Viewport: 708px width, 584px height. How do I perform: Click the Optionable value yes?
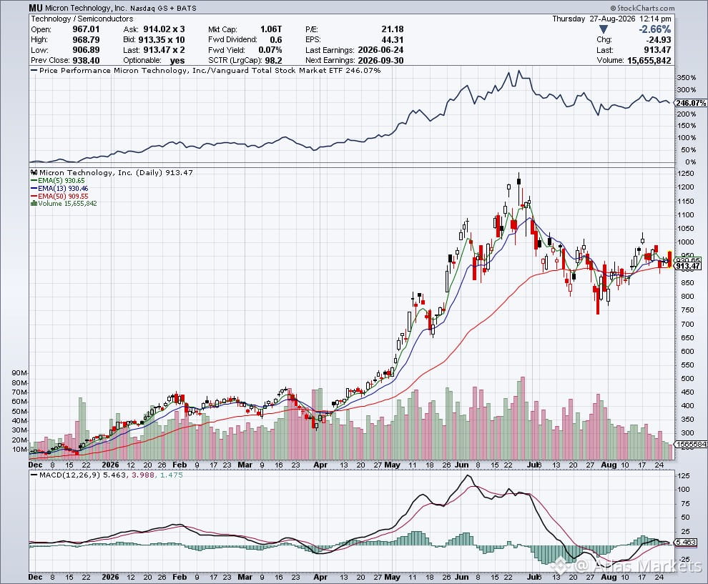[177, 61]
